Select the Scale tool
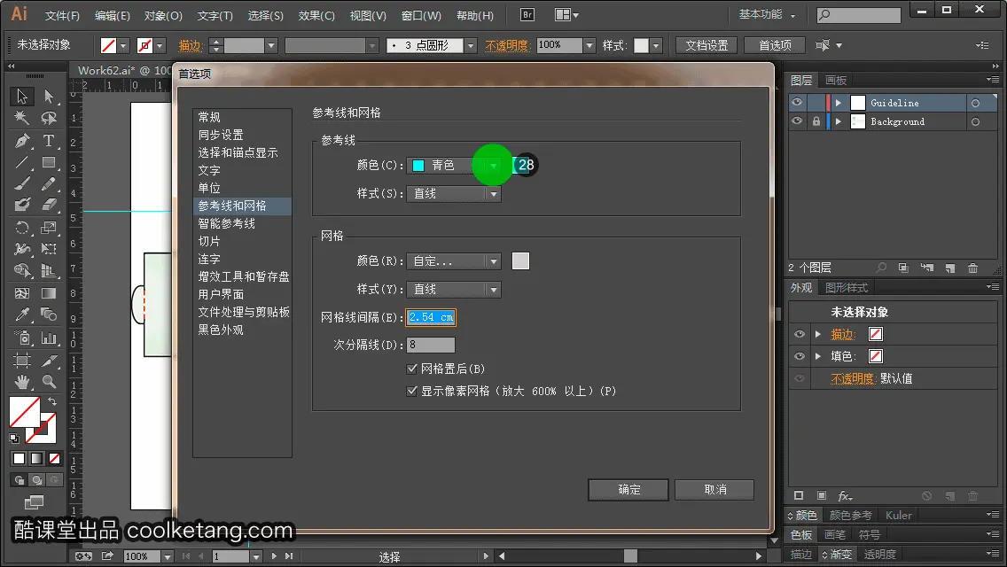Image resolution: width=1007 pixels, height=567 pixels. coord(49,228)
